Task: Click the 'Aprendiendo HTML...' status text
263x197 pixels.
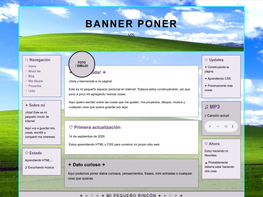Action: [x=38, y=161]
